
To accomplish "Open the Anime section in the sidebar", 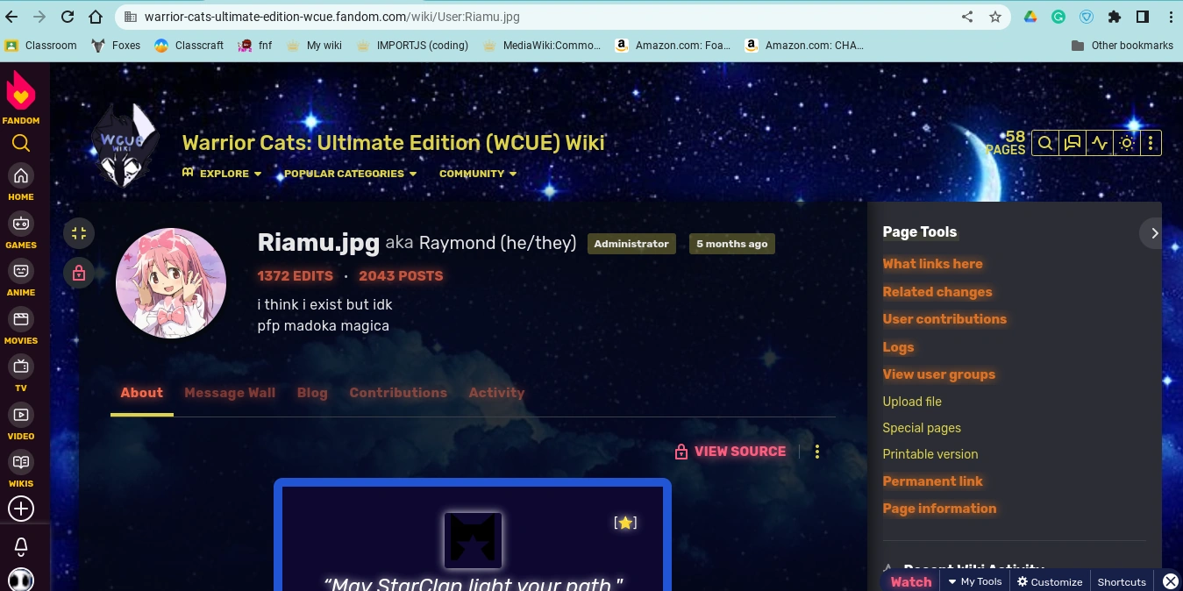I will [21, 272].
